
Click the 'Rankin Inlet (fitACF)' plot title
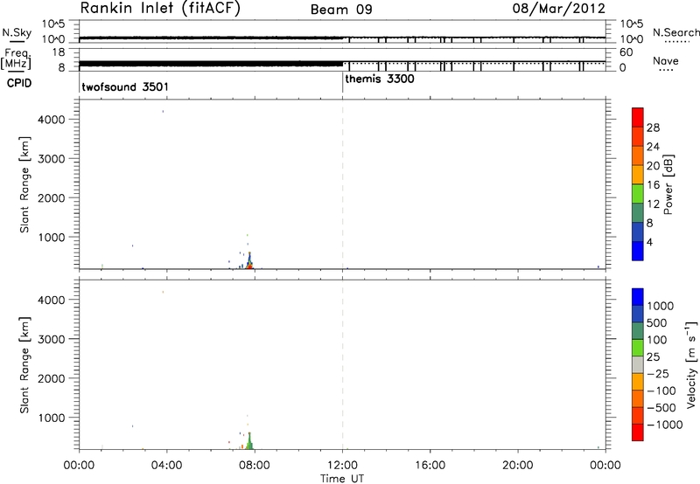pyautogui.click(x=160, y=9)
